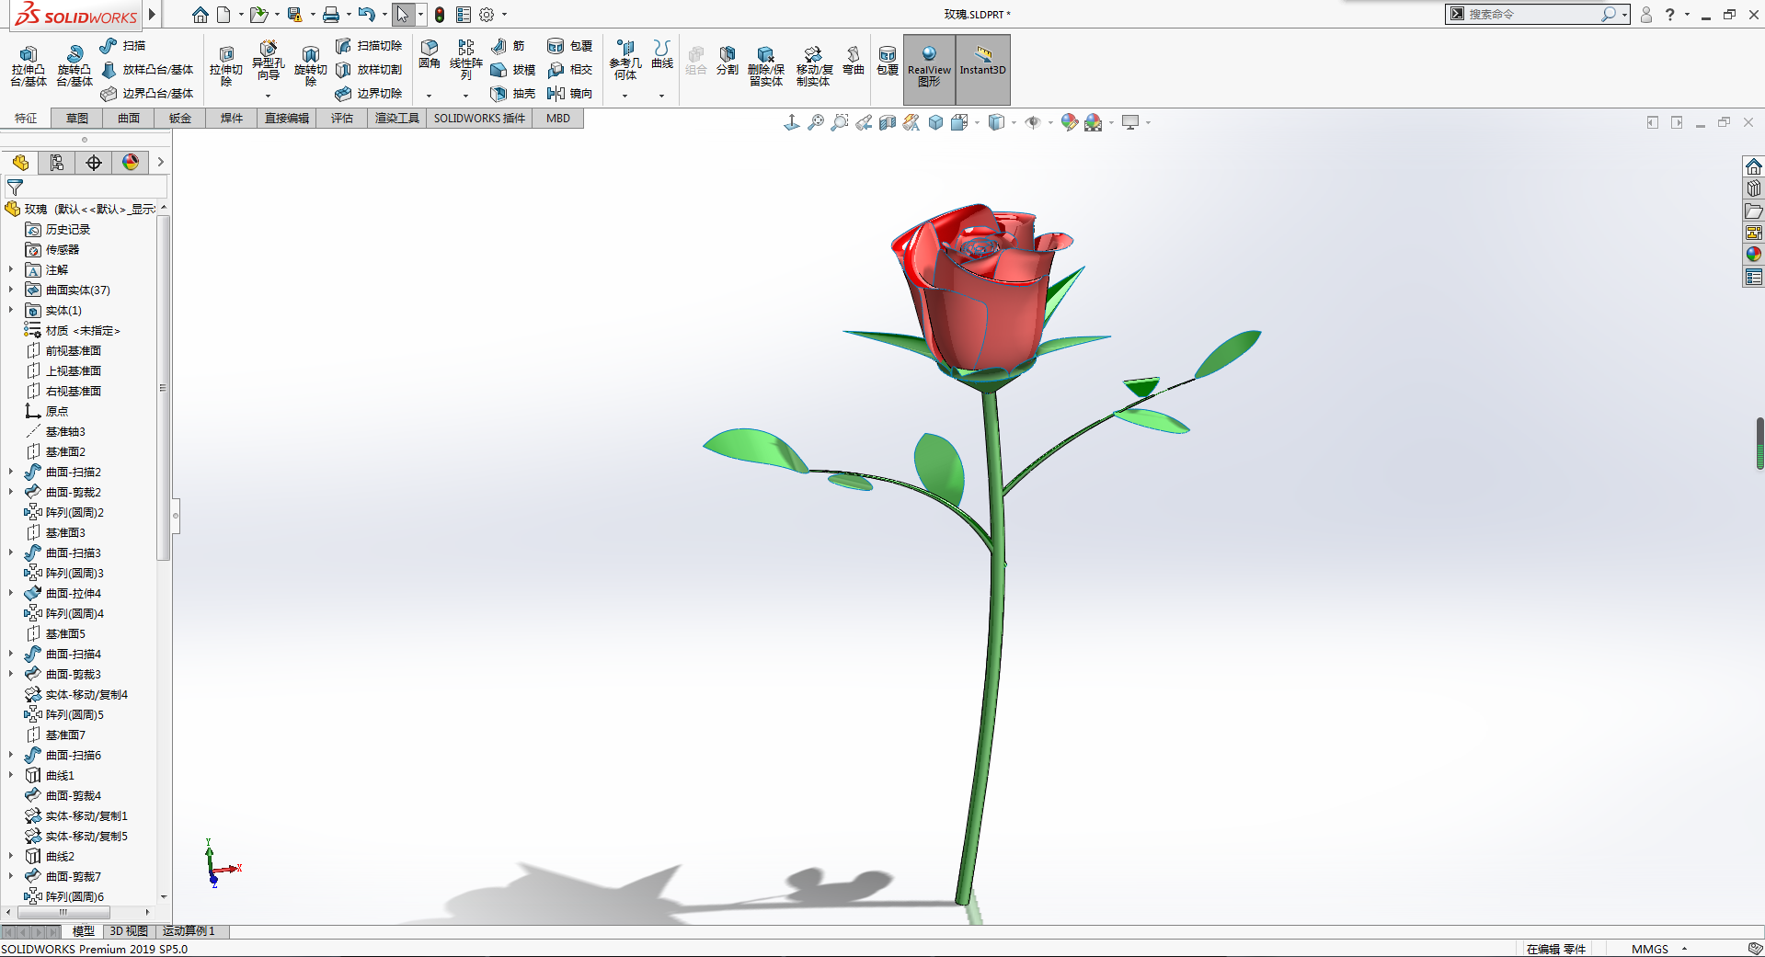Click the Zoom to Fit icon in view toolbar

click(x=816, y=122)
